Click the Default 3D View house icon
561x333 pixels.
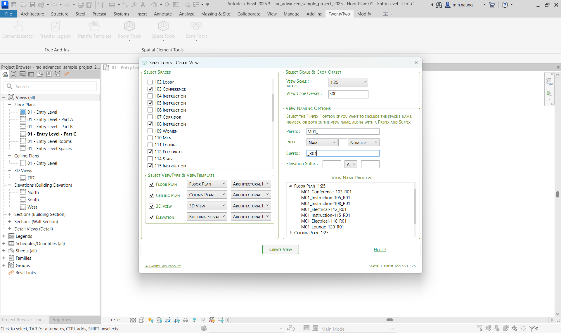coord(154,5)
